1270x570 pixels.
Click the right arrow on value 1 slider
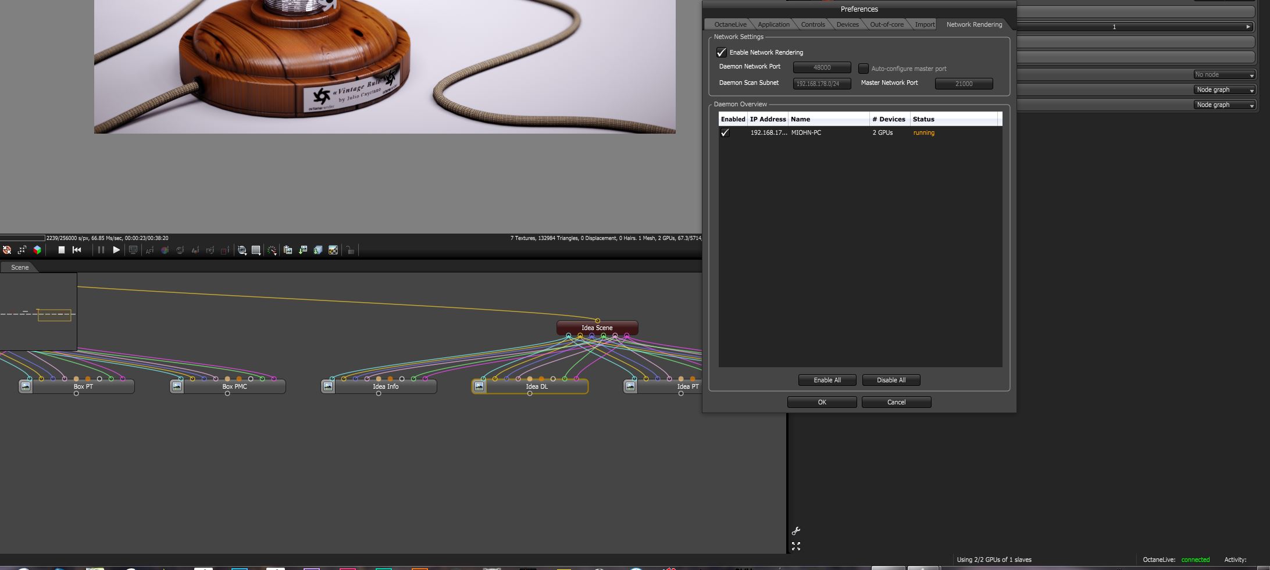tap(1248, 27)
